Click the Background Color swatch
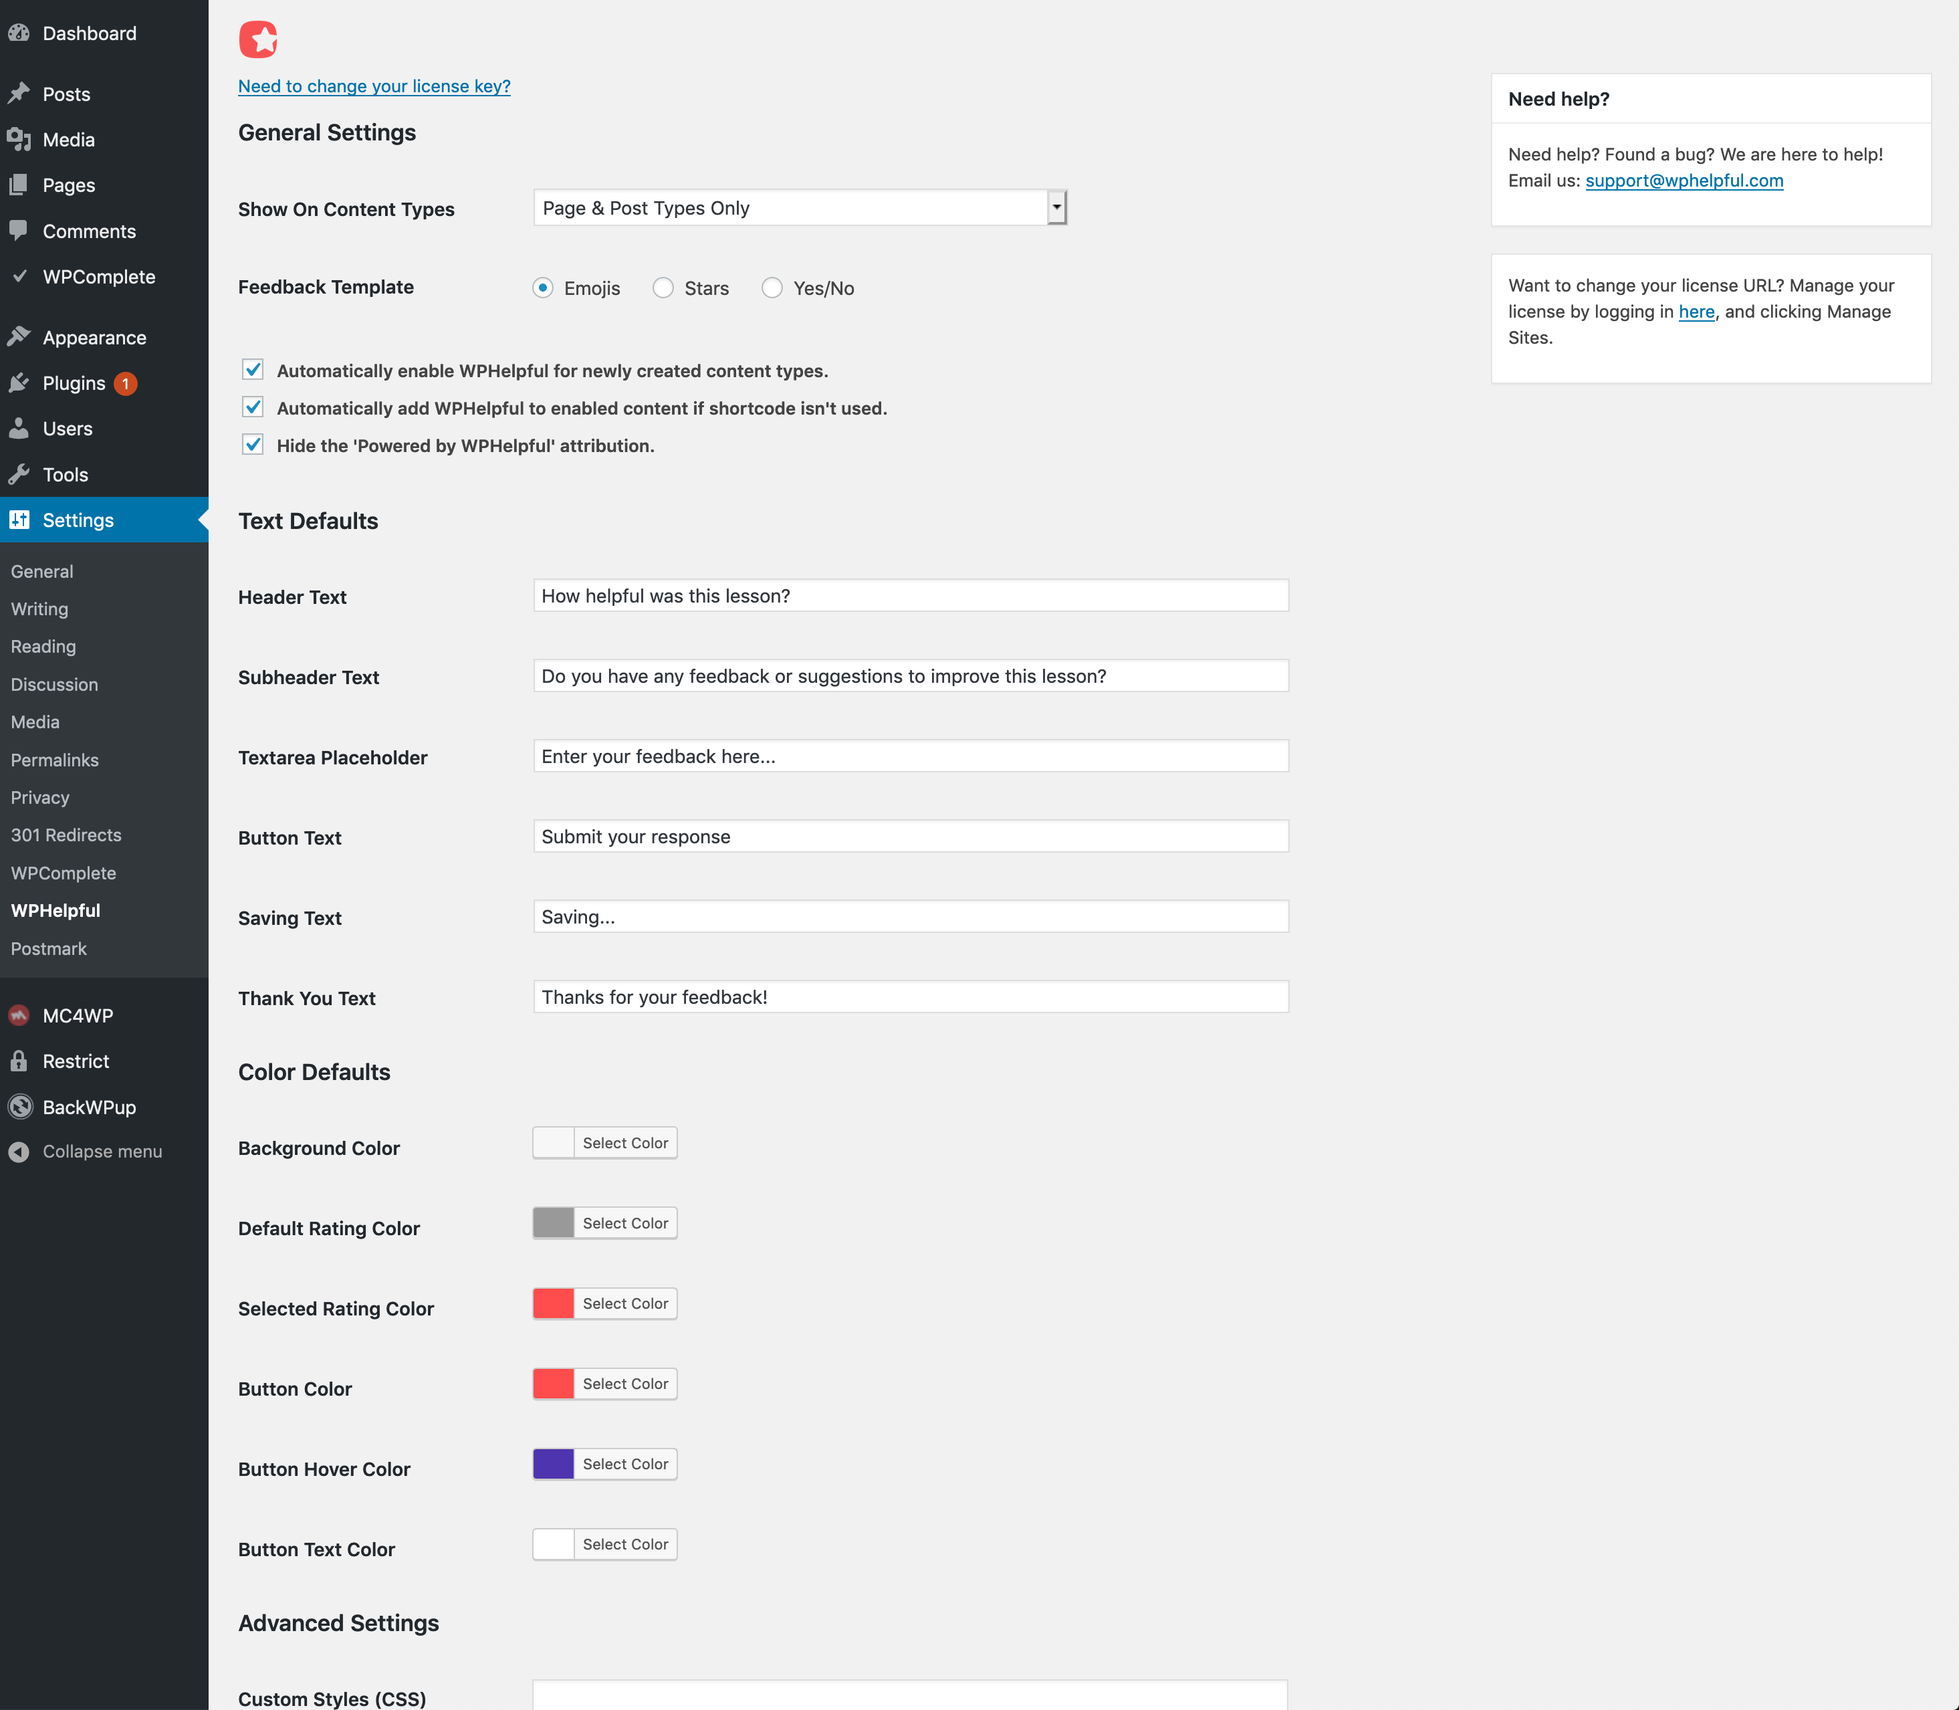 click(554, 1143)
